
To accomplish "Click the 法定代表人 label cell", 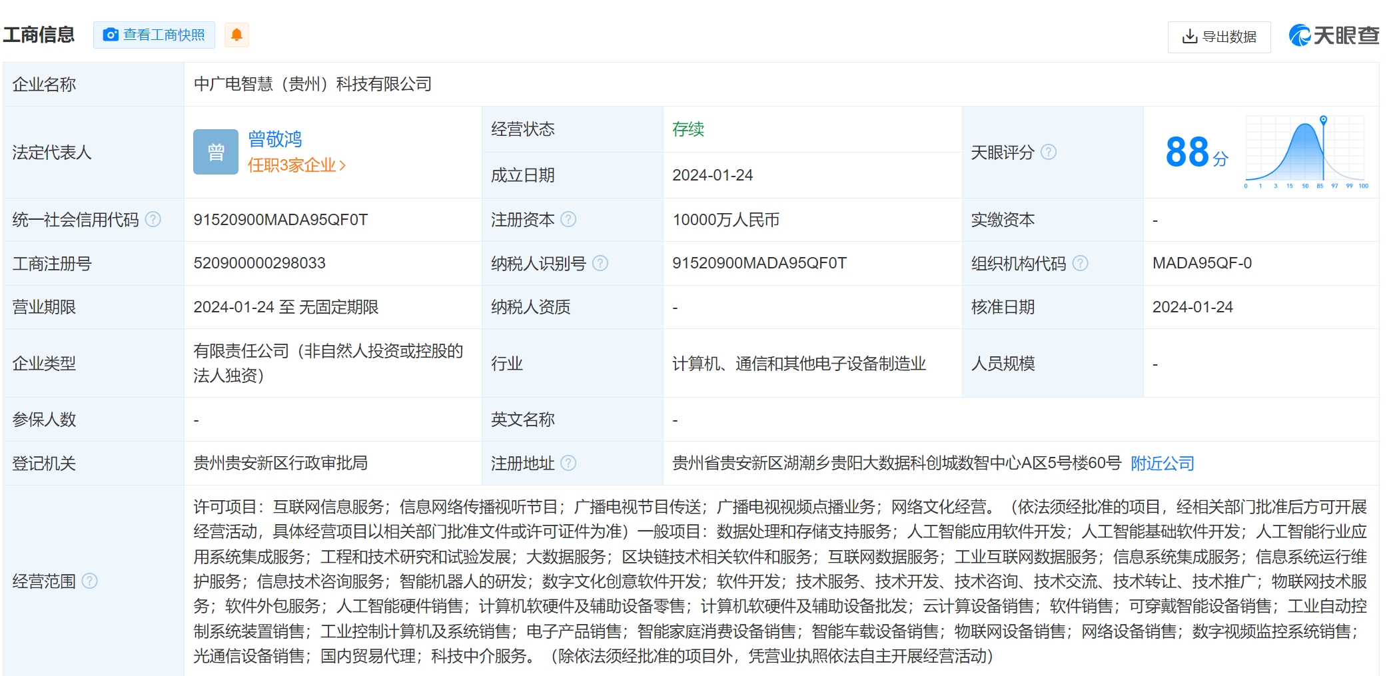I will pyautogui.click(x=93, y=153).
